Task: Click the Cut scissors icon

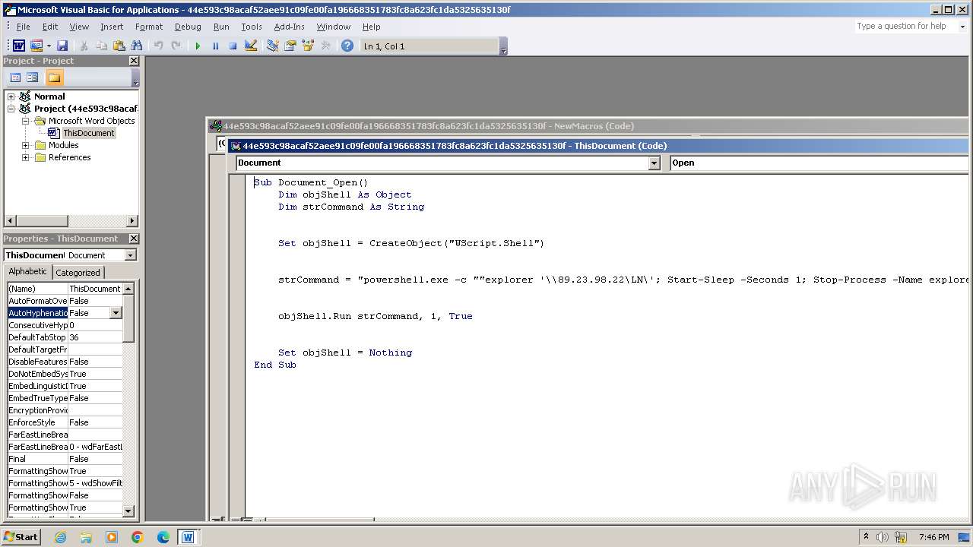Action: click(84, 46)
